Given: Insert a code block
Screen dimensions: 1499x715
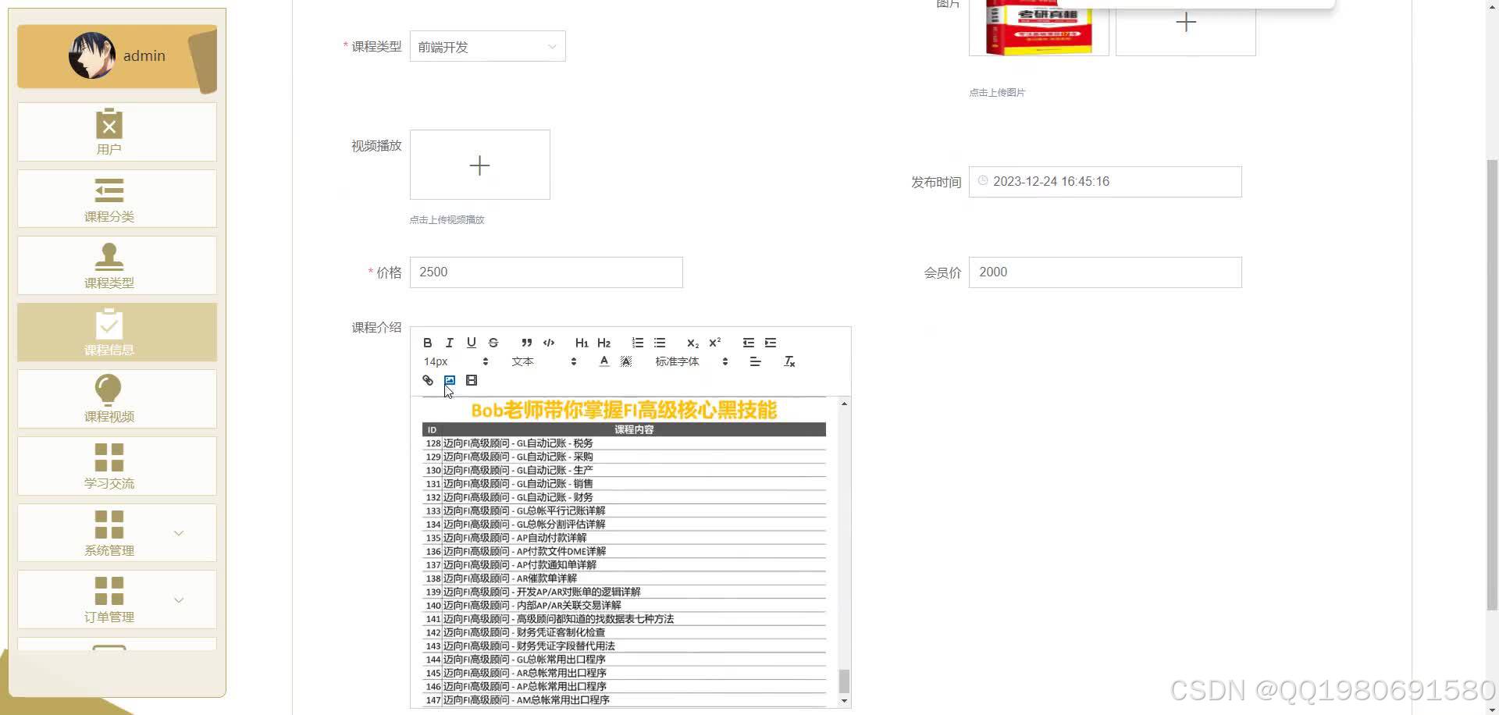Looking at the screenshot, I should (549, 342).
